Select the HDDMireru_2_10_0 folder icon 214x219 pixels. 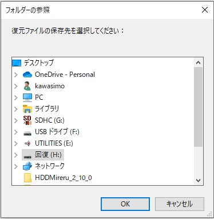[28, 178]
